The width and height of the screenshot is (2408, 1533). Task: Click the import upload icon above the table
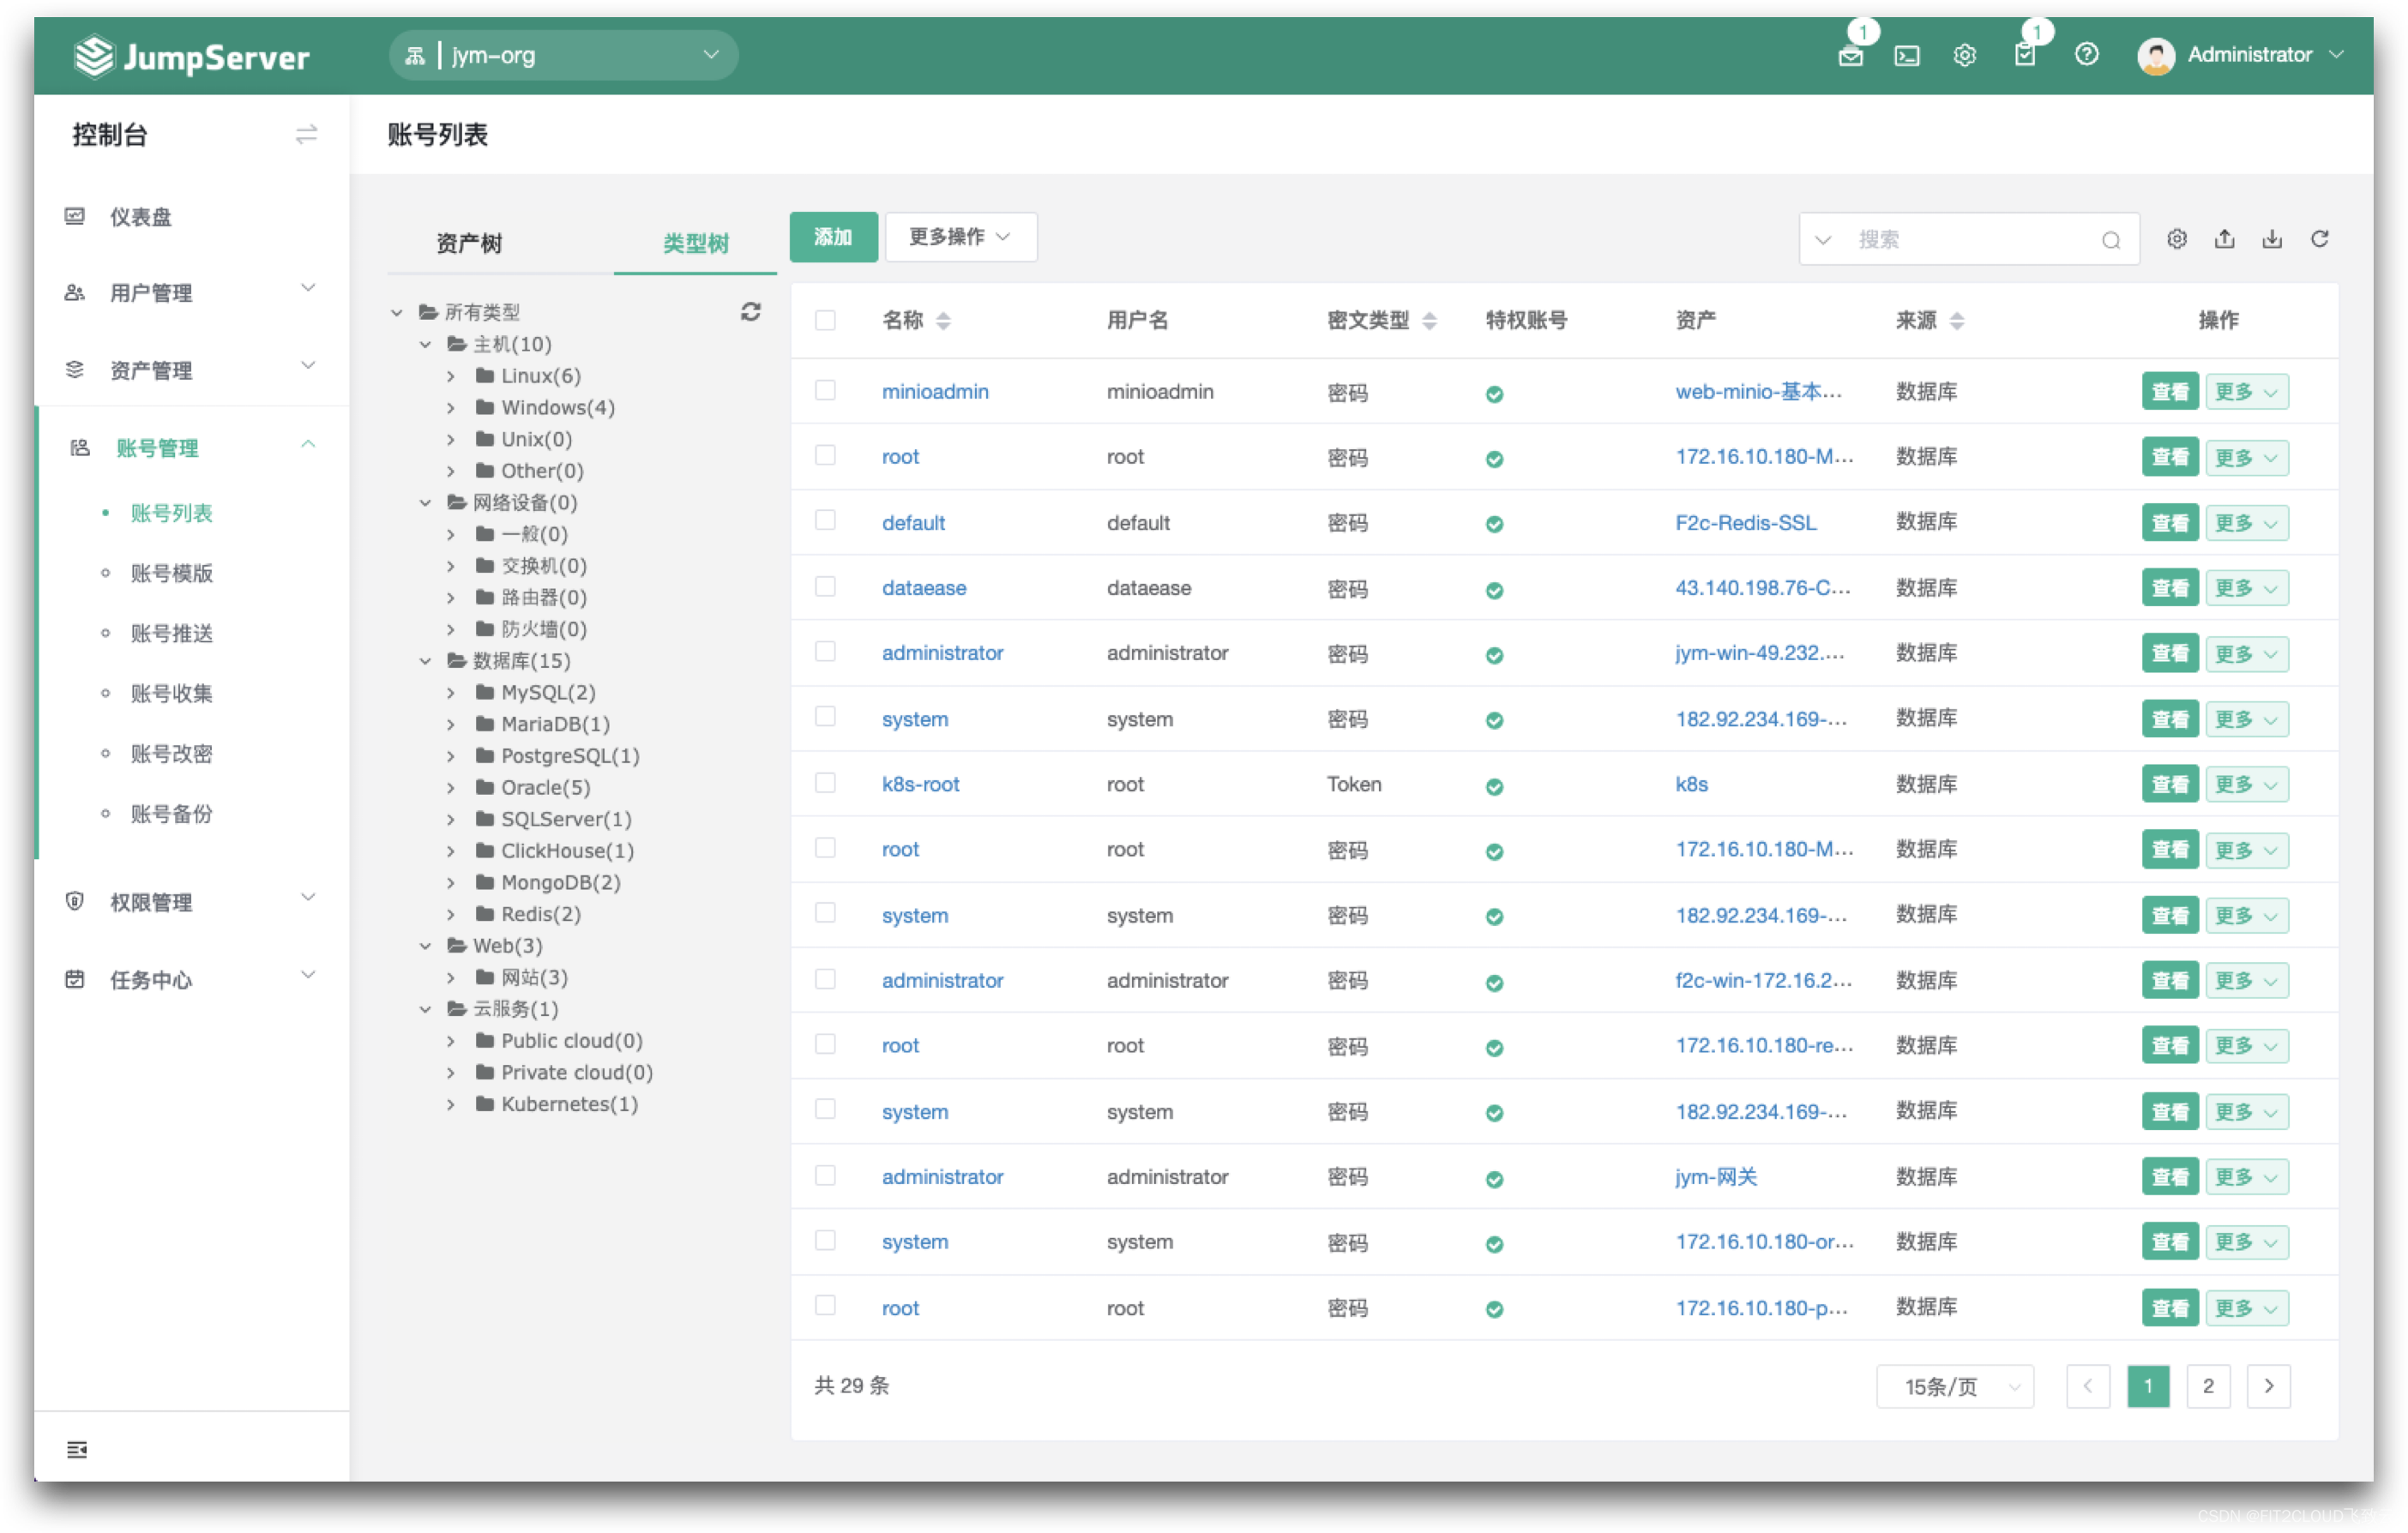2224,239
